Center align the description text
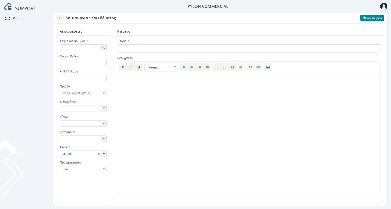This screenshot has height=209, width=391. point(192,67)
